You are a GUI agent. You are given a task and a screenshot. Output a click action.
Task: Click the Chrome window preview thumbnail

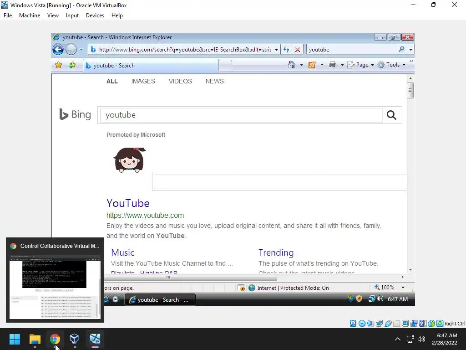(55, 287)
